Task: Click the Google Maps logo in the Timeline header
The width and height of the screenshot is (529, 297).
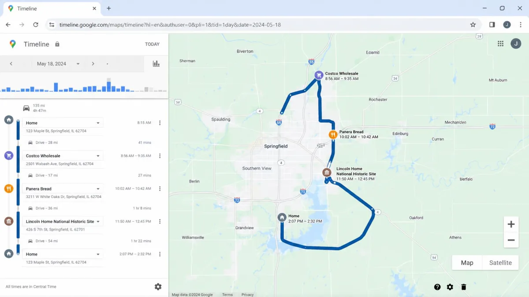Action: (x=12, y=44)
